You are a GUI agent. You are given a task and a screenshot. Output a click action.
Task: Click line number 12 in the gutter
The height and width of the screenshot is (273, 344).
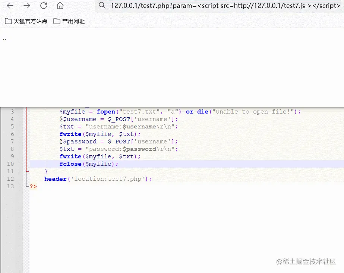(10, 179)
